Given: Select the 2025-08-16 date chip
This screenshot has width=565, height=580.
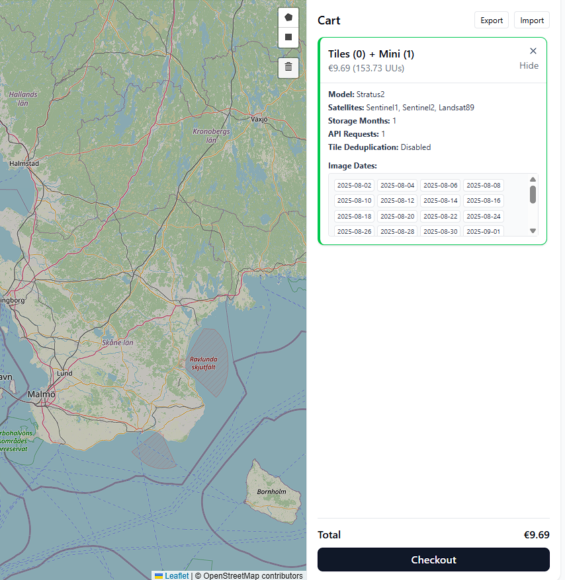Looking at the screenshot, I should (484, 200).
